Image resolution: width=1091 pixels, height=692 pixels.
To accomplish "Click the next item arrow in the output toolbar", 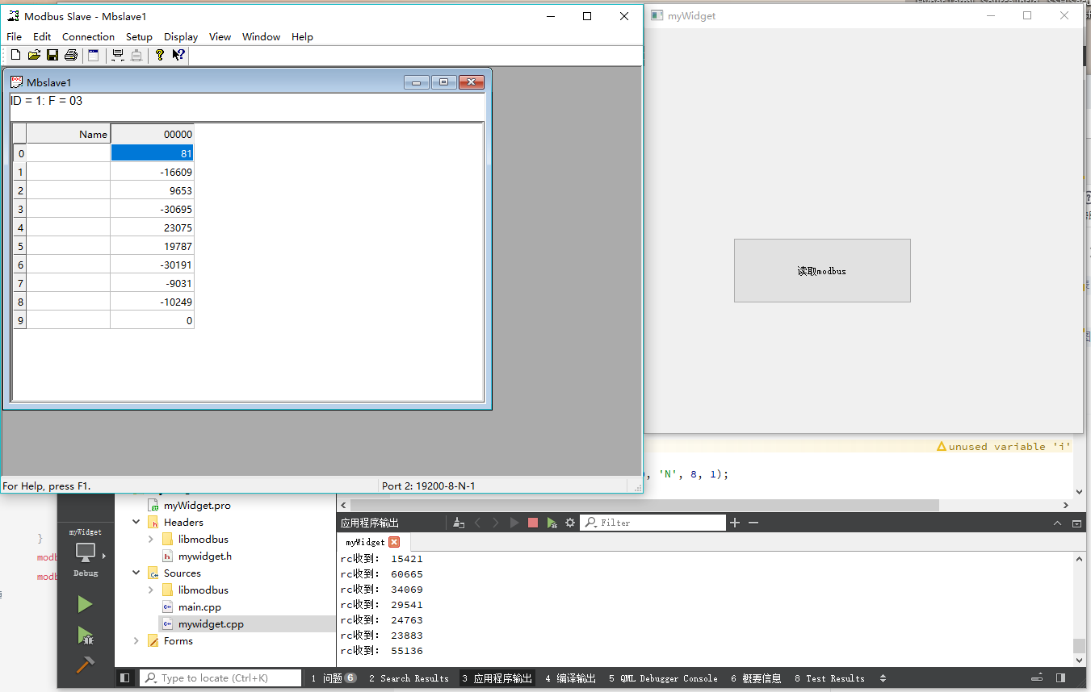I will pyautogui.click(x=496, y=523).
